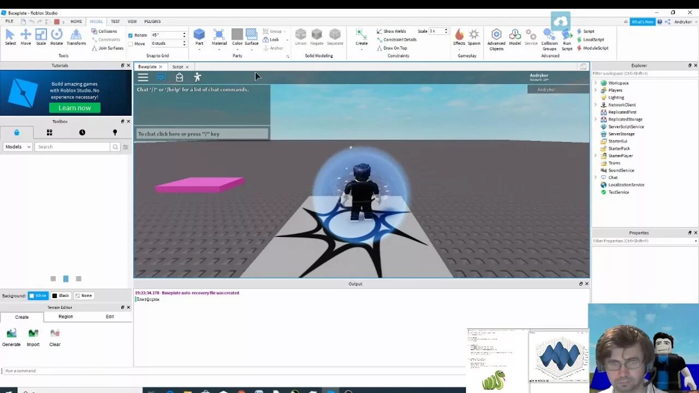Open Advanced Objects panel

click(496, 39)
